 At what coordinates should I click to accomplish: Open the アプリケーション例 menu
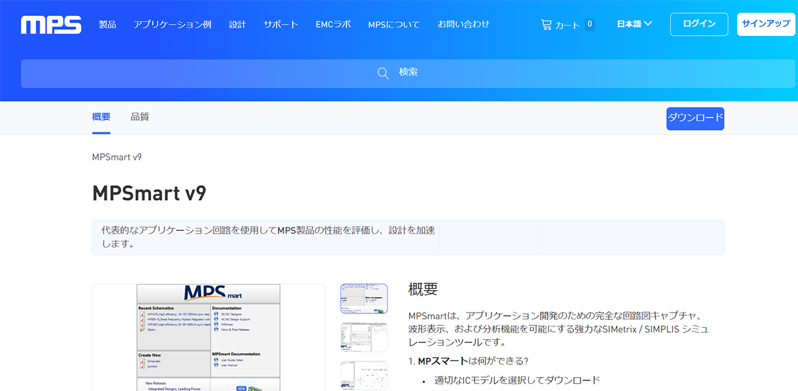[x=172, y=25]
